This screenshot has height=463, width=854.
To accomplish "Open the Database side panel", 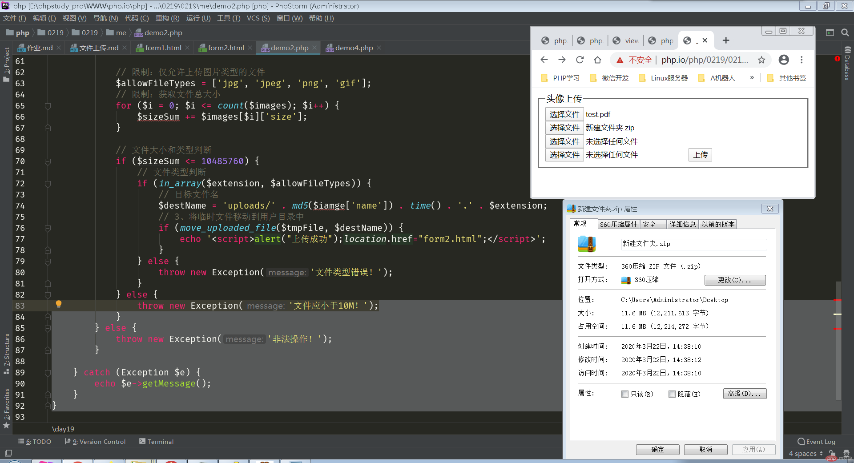I will coord(847,63).
